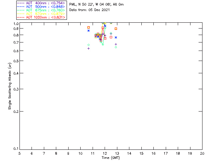Select the hour 18 x-axis label
Screen dimensions: 208x166
click(x=178, y=153)
